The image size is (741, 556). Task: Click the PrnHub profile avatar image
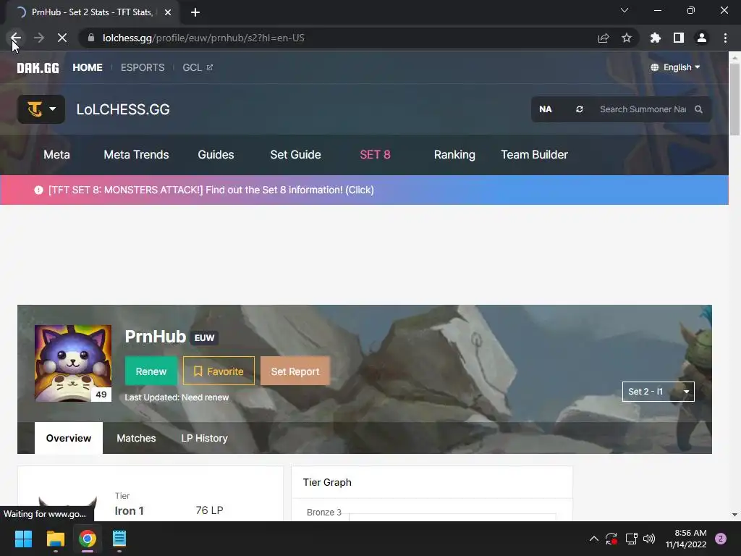(73, 363)
